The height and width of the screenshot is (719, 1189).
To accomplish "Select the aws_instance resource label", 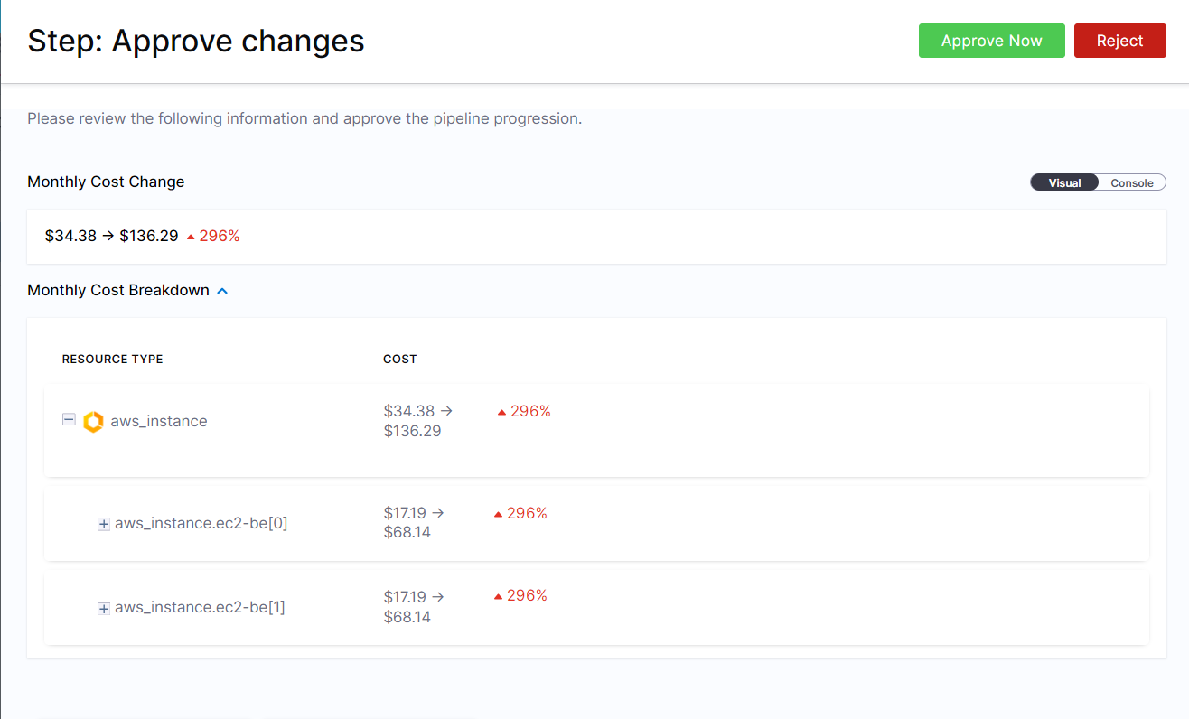I will tap(159, 421).
